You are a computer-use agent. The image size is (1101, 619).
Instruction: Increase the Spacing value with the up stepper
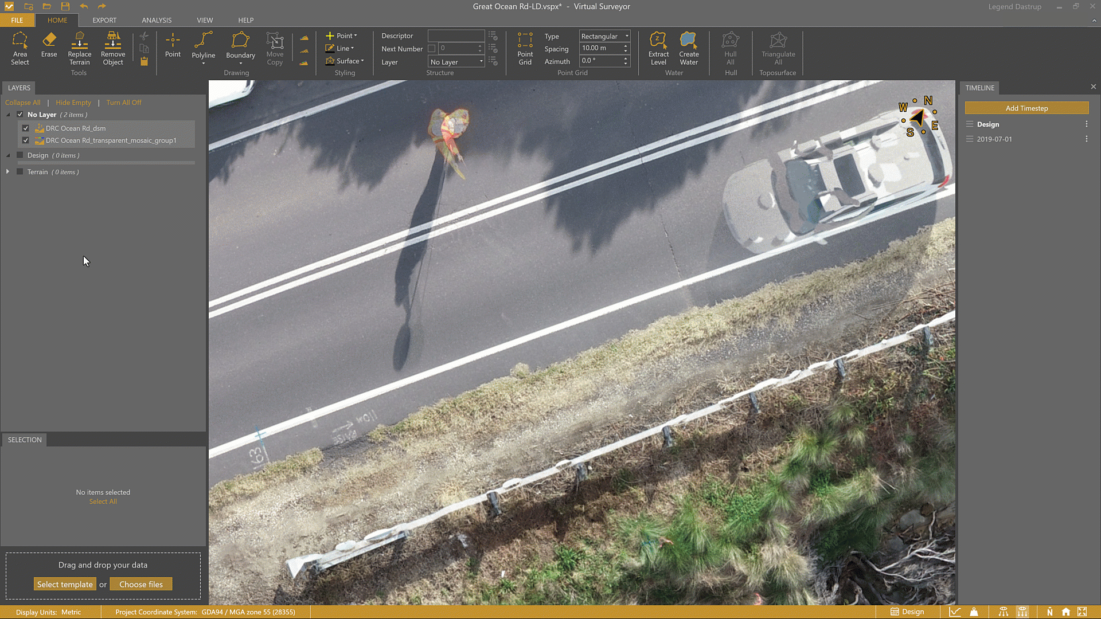coord(624,45)
